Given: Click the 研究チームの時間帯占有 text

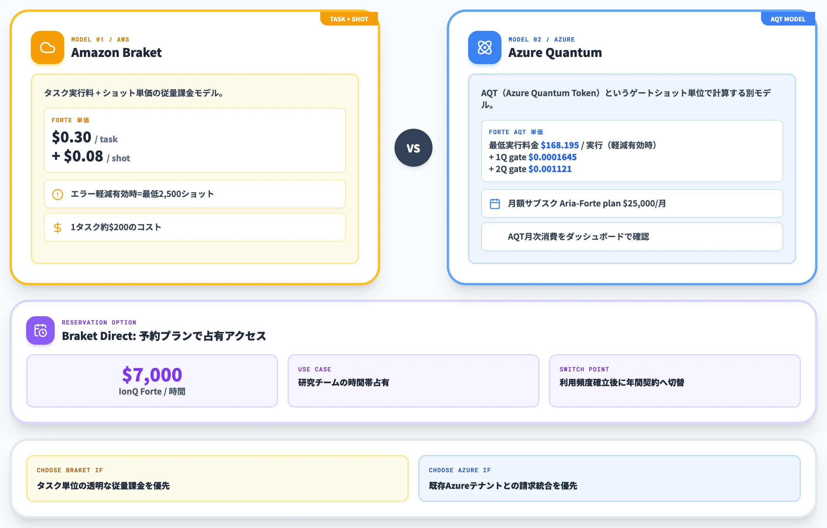Looking at the screenshot, I should 343,383.
